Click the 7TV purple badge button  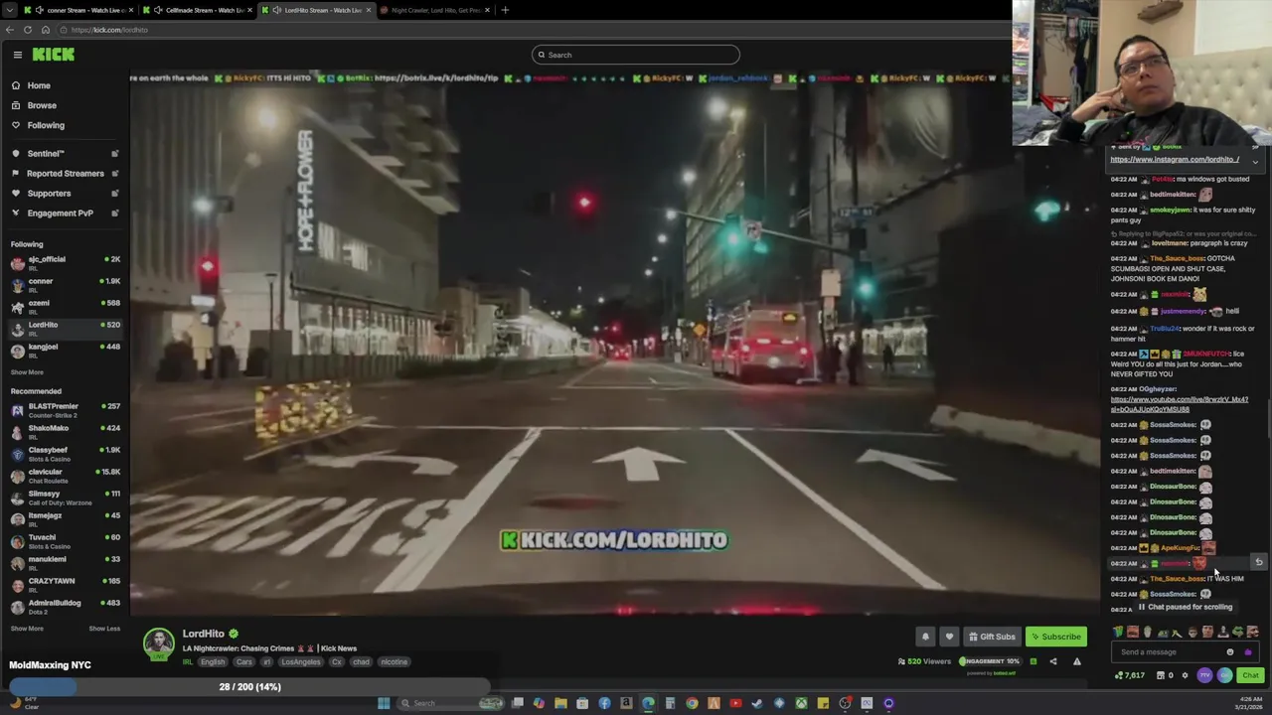[1205, 675]
